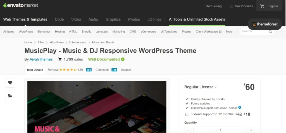Select the Jamstack category
This screenshot has width=286, height=133.
click(x=102, y=31)
